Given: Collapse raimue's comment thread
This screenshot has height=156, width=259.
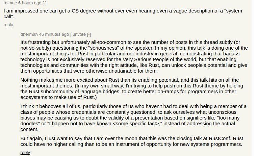Looking at the screenshot, I should 45,3.
